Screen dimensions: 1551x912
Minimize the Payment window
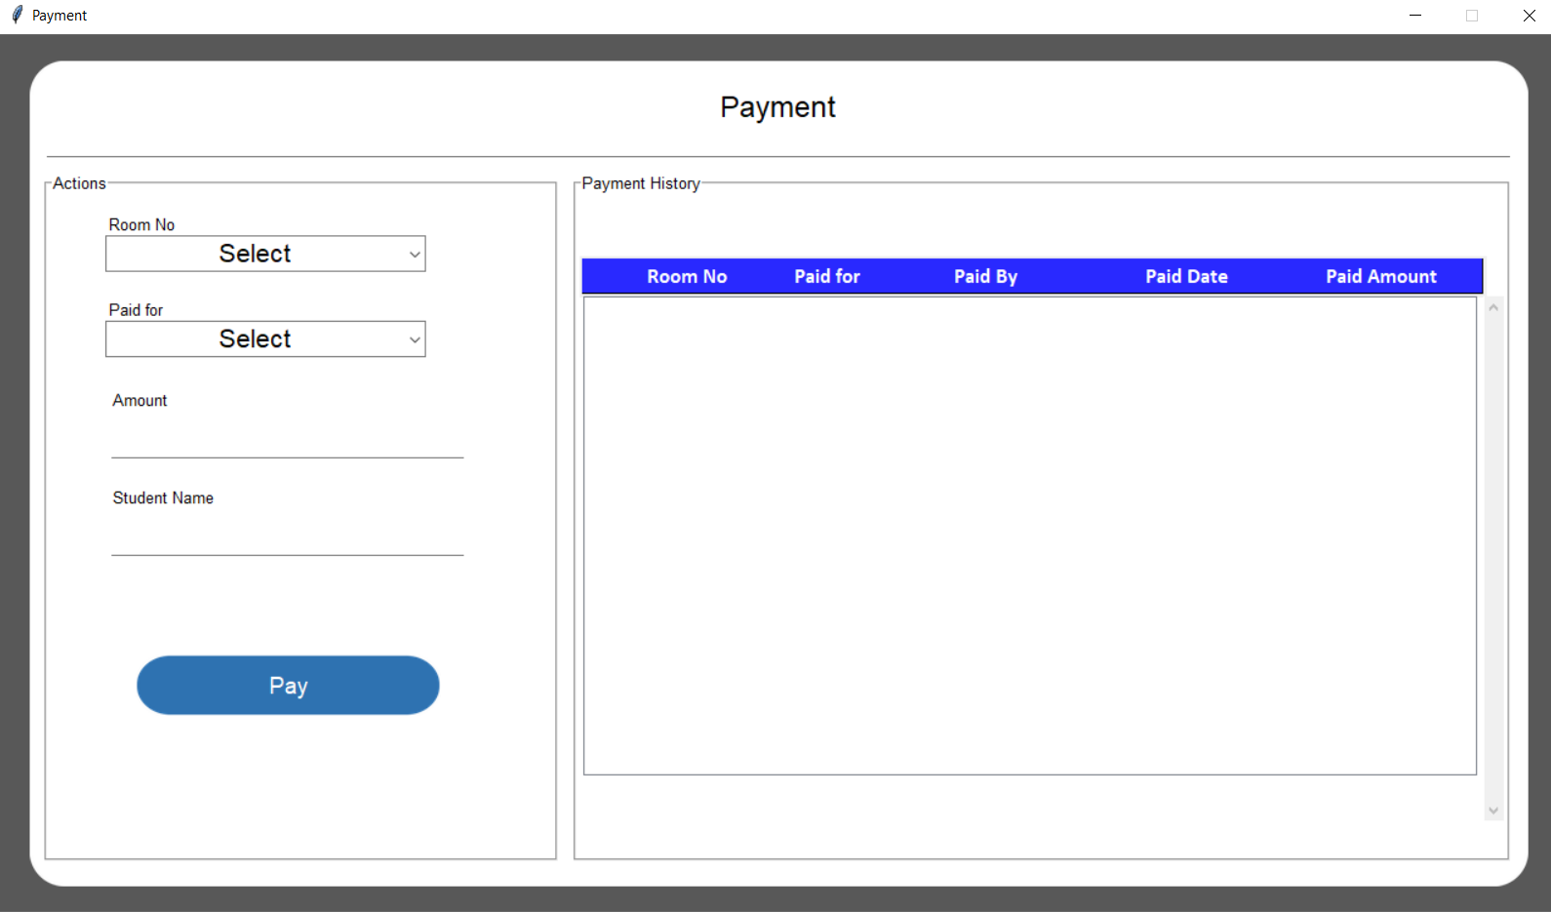point(1414,16)
